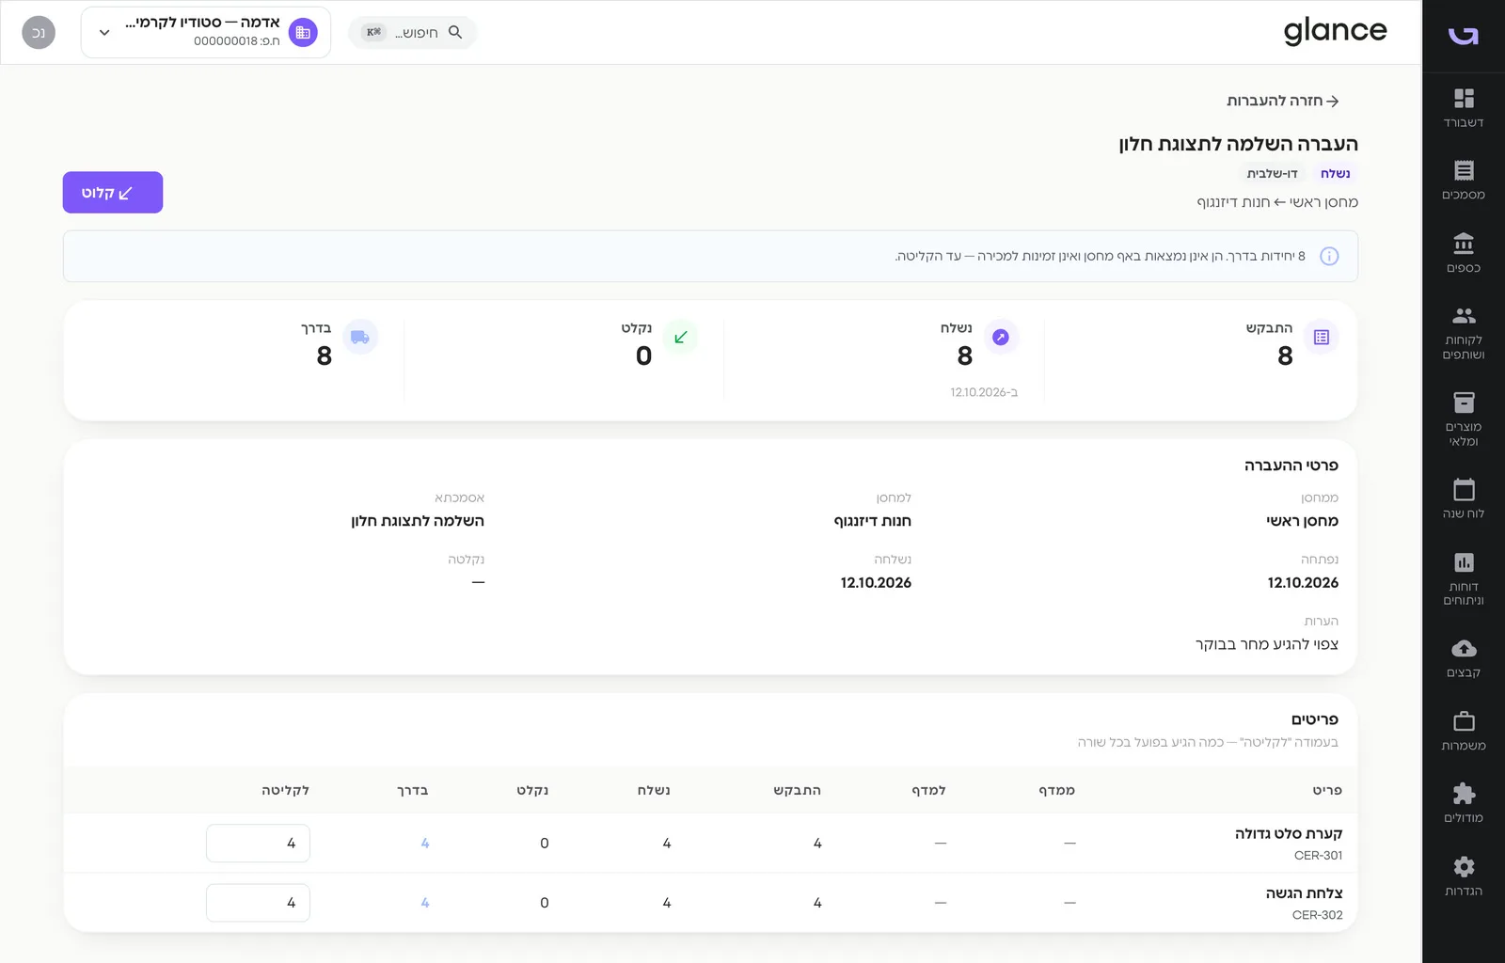Click the חיפוש search field
The height and width of the screenshot is (963, 1505).
click(412, 32)
